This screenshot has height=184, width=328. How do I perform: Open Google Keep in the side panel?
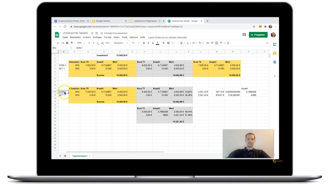274,53
